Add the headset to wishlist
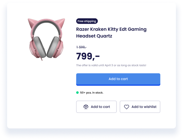 140,107
